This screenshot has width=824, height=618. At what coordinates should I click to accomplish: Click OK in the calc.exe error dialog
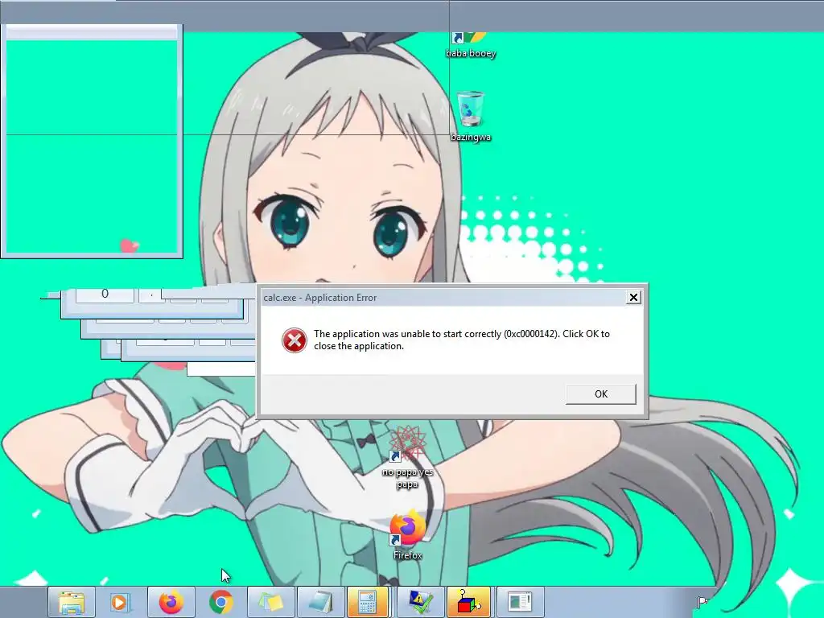coord(600,394)
